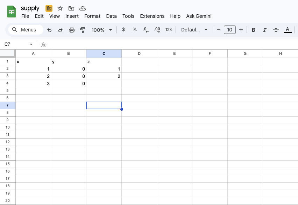Open the Format menu

92,16
